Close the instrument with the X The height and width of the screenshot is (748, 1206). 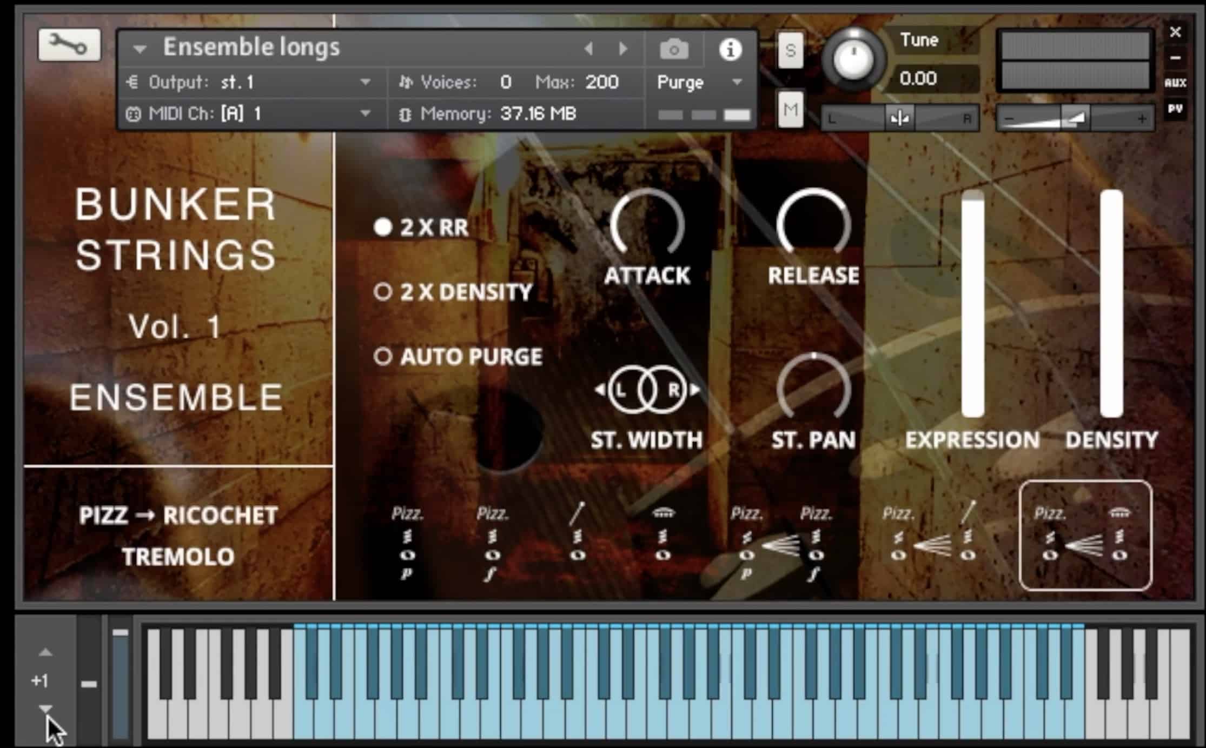tap(1175, 32)
